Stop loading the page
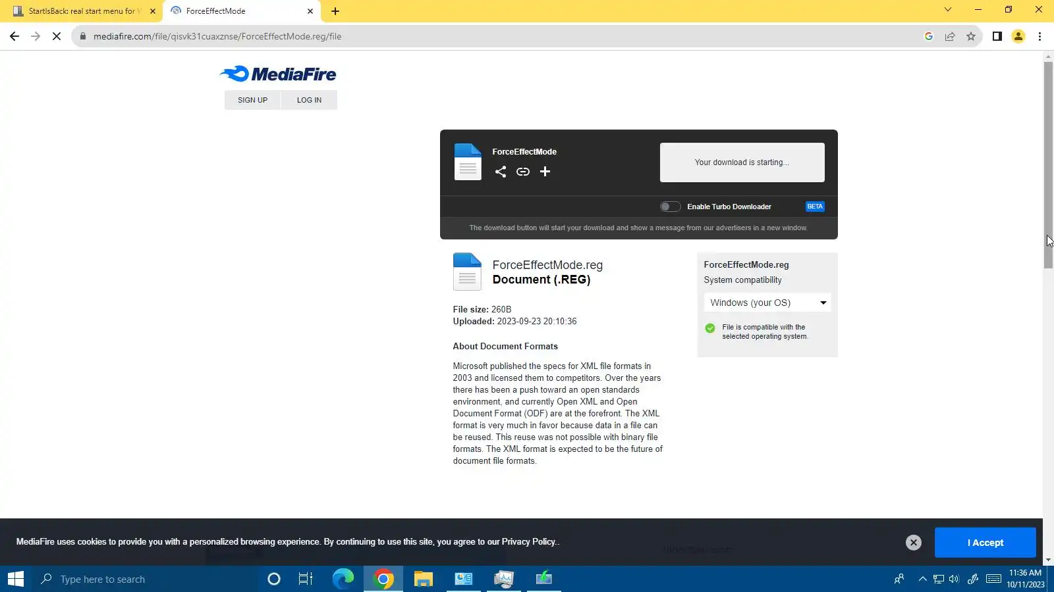Viewport: 1054px width, 592px height. 57,36
